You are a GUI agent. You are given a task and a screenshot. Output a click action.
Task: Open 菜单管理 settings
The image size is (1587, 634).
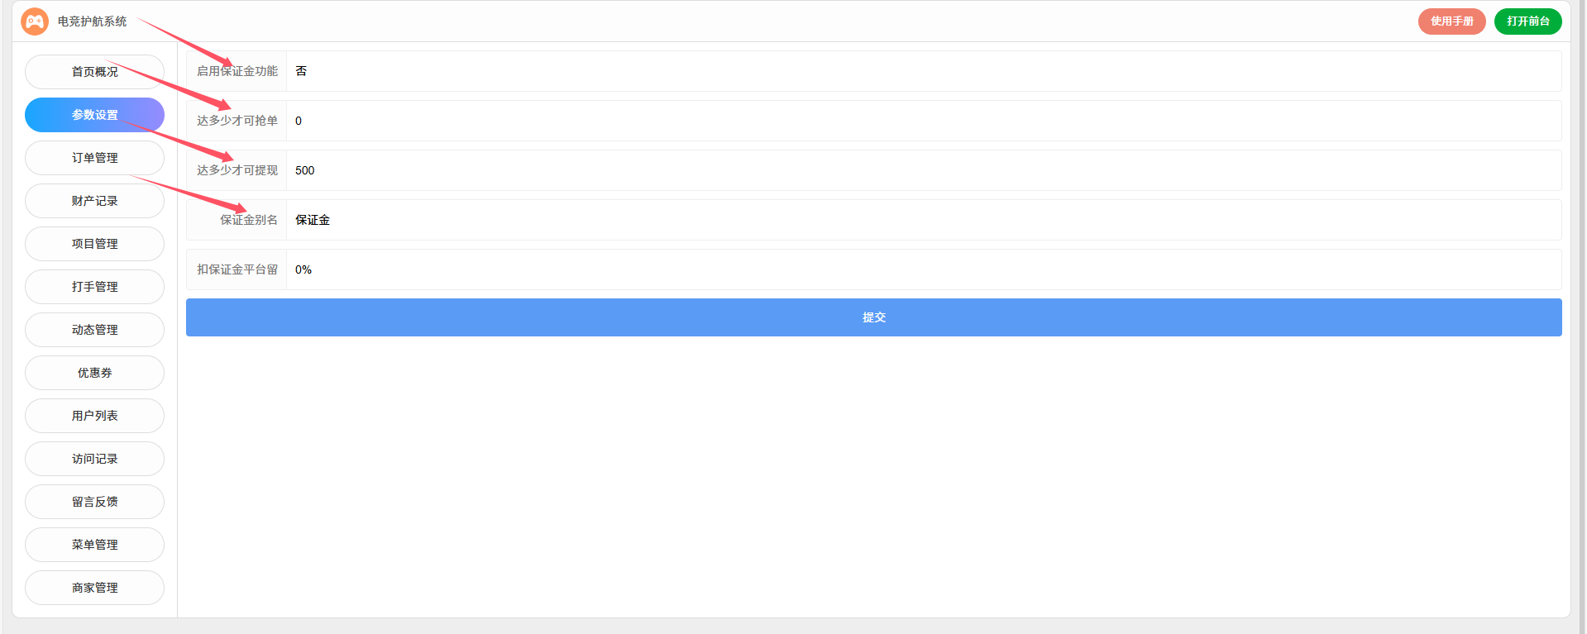94,545
